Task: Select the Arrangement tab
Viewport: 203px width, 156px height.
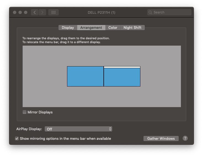Action: tap(91, 28)
